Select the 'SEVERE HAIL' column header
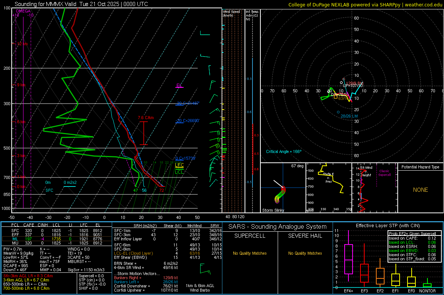The image size is (444, 295). click(x=305, y=236)
